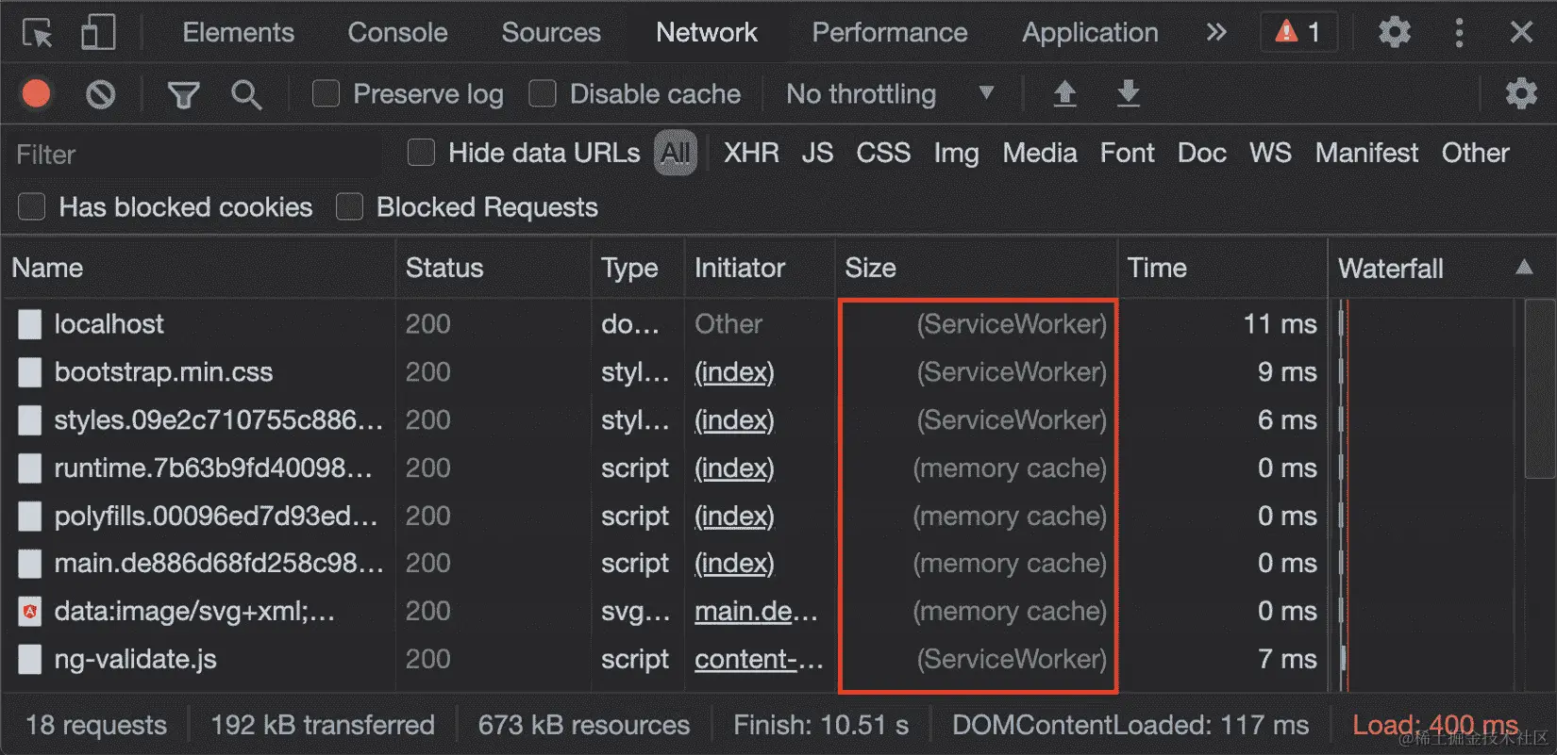
Task: Close the DevTools panel
Action: [x=1521, y=32]
